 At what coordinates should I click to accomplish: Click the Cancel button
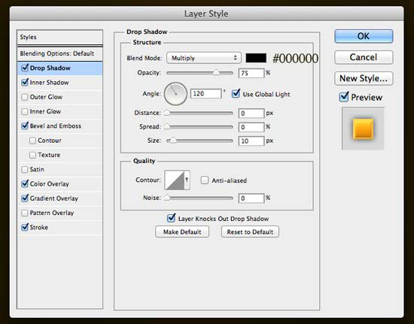coord(364,57)
